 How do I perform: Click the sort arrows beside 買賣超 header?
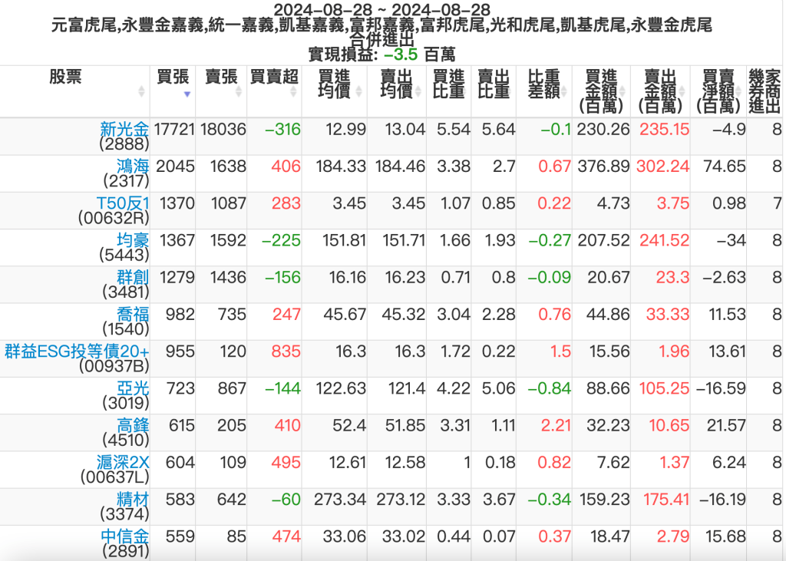tap(292, 91)
